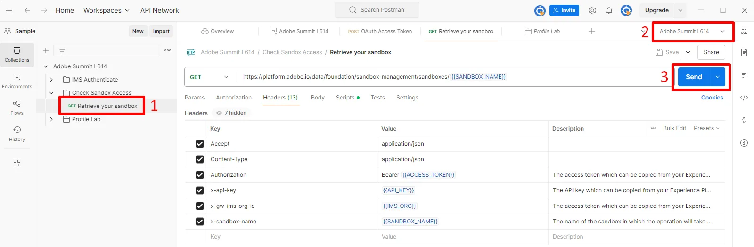Open the GET method dropdown
The width and height of the screenshot is (754, 247).
(209, 77)
